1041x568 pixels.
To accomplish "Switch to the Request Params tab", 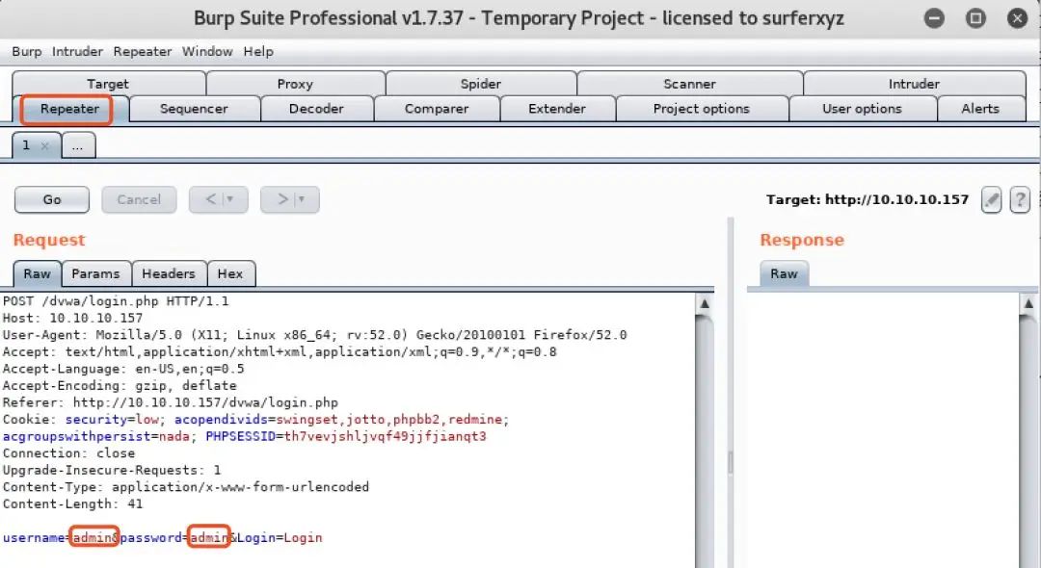I will 95,273.
